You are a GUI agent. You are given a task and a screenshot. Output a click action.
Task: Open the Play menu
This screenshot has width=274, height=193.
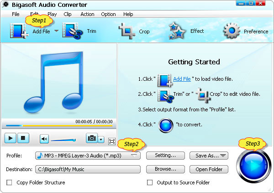(52, 14)
